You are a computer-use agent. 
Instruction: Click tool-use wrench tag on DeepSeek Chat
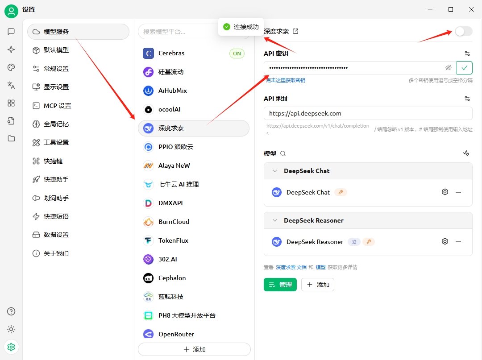point(341,192)
